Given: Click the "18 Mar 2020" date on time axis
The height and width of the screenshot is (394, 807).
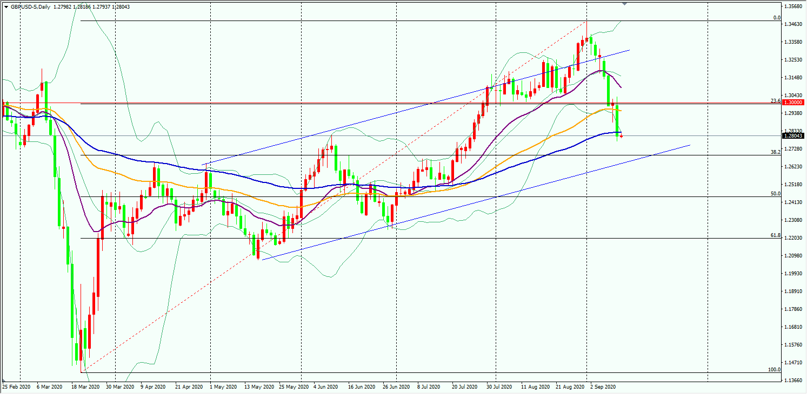Looking at the screenshot, I should (86, 388).
